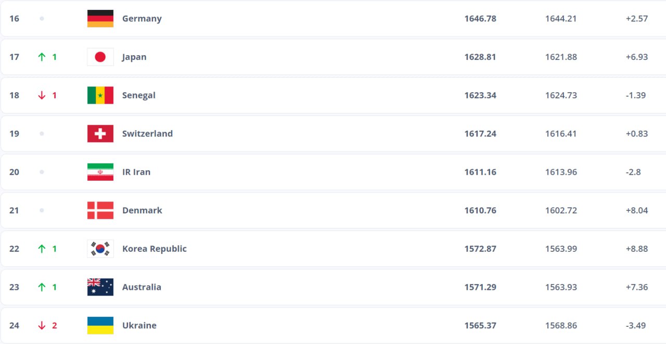The width and height of the screenshot is (666, 344).
Task: Click the Germany flag icon
Action: coord(100,19)
